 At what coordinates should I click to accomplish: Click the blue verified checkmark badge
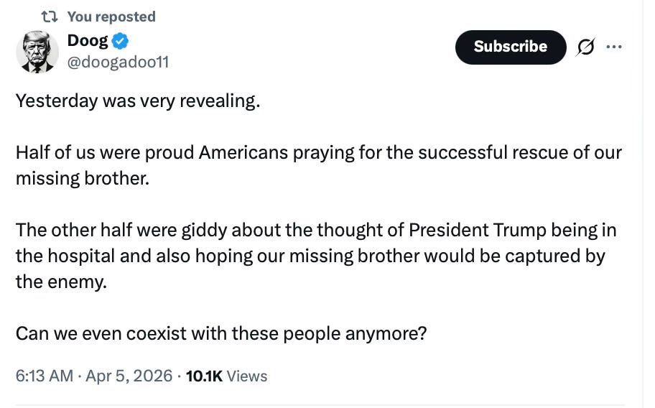pyautogui.click(x=120, y=42)
